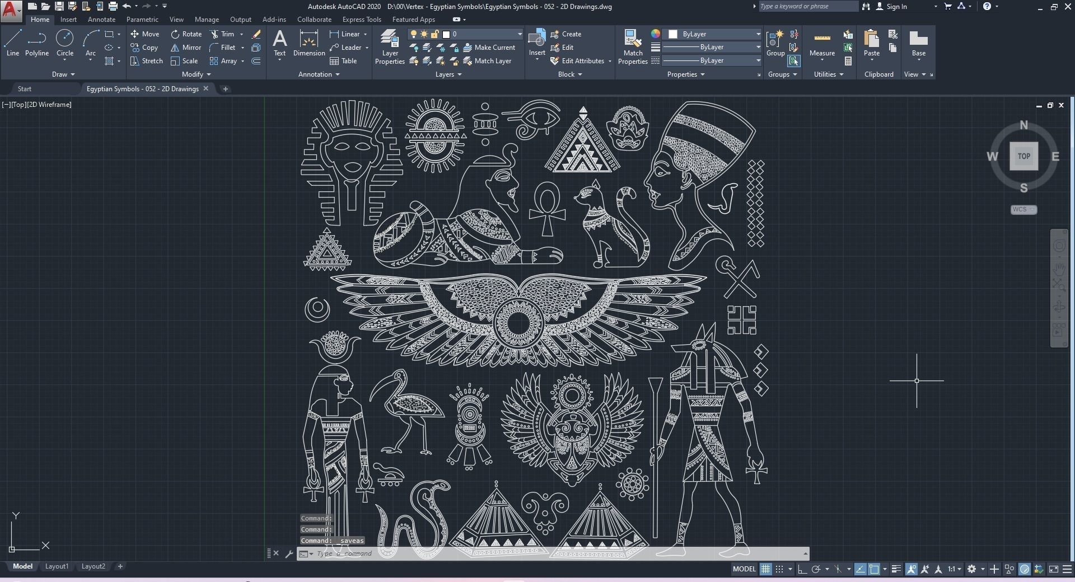Toggle annotation visibility in status bar
The width and height of the screenshot is (1075, 582).
pyautogui.click(x=912, y=569)
